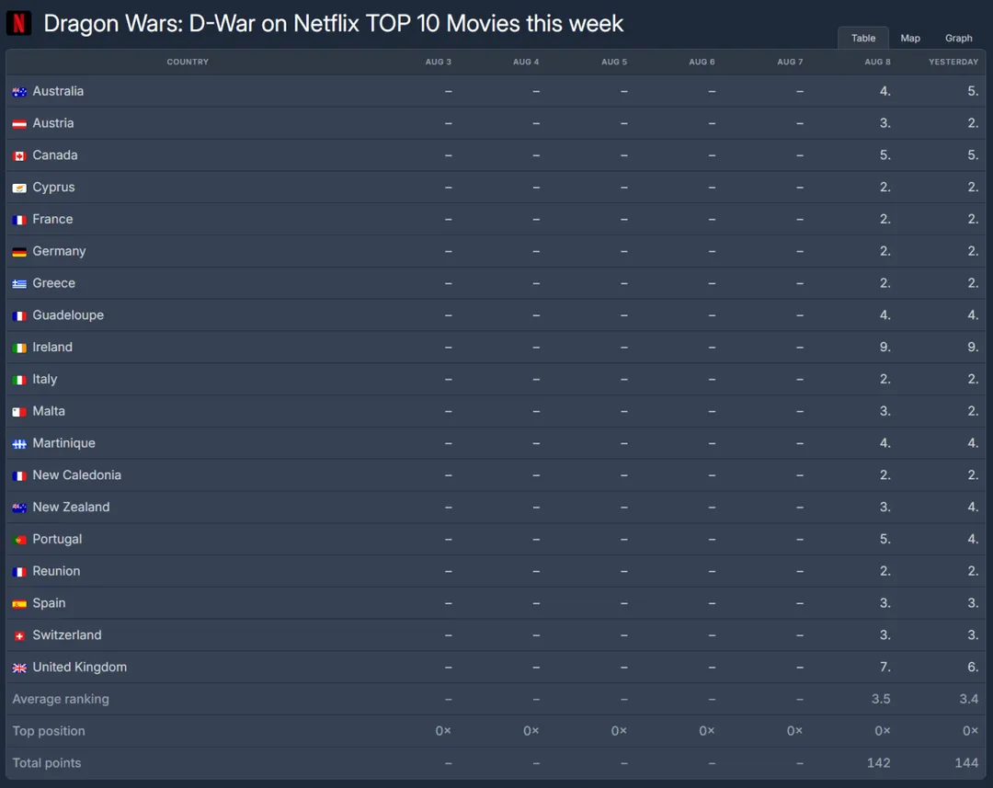This screenshot has width=993, height=788.
Task: Open the Ireland country link
Action: pos(52,348)
